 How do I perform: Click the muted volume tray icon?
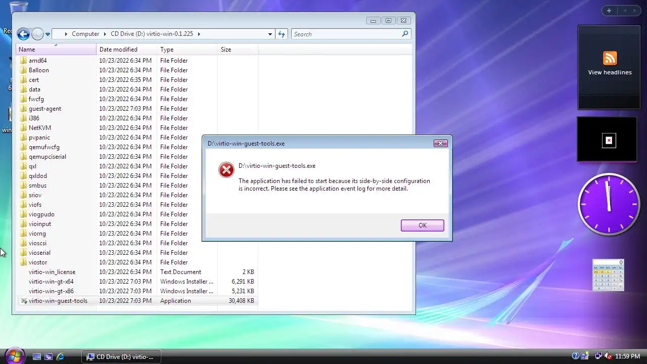[608, 356]
